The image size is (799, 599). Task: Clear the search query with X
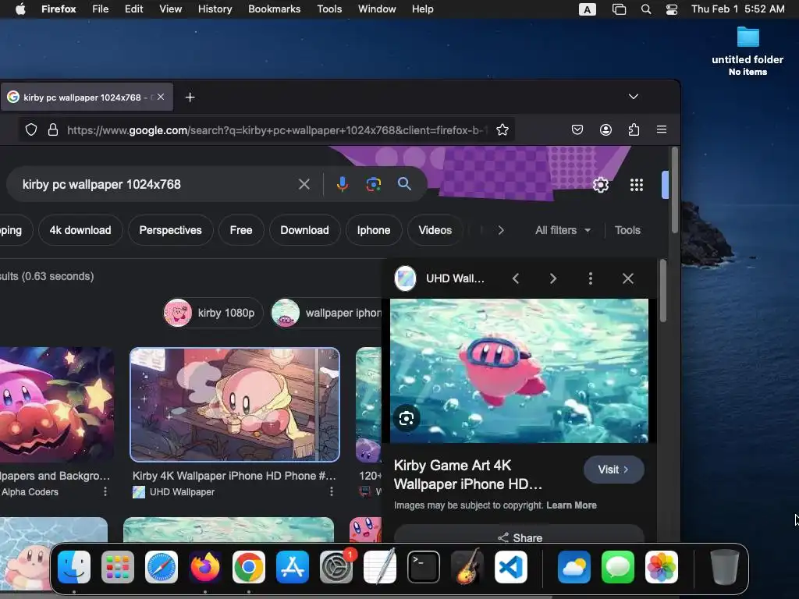pos(304,184)
